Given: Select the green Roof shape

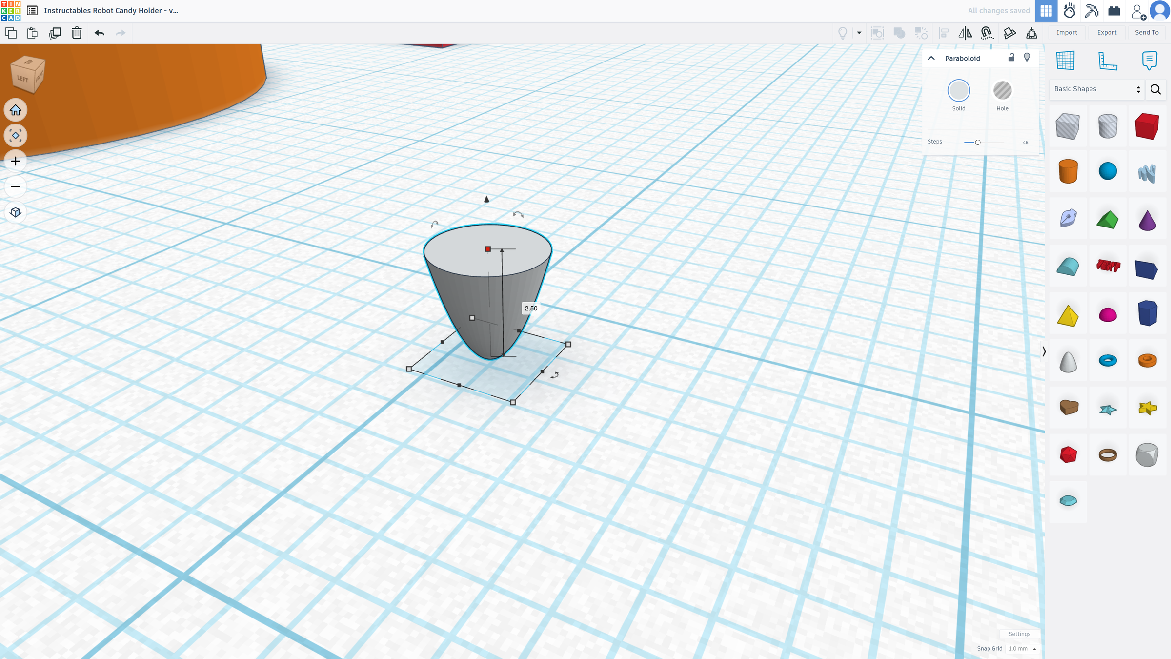Looking at the screenshot, I should coord(1107,219).
